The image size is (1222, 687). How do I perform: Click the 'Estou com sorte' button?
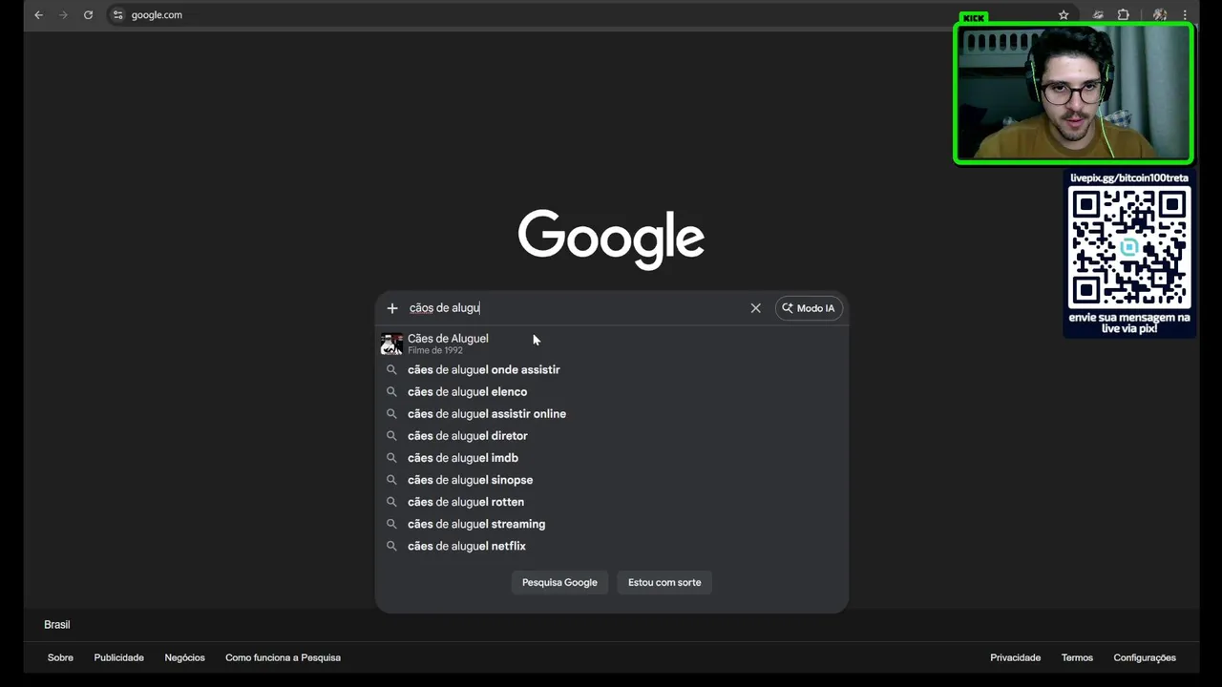tap(664, 582)
